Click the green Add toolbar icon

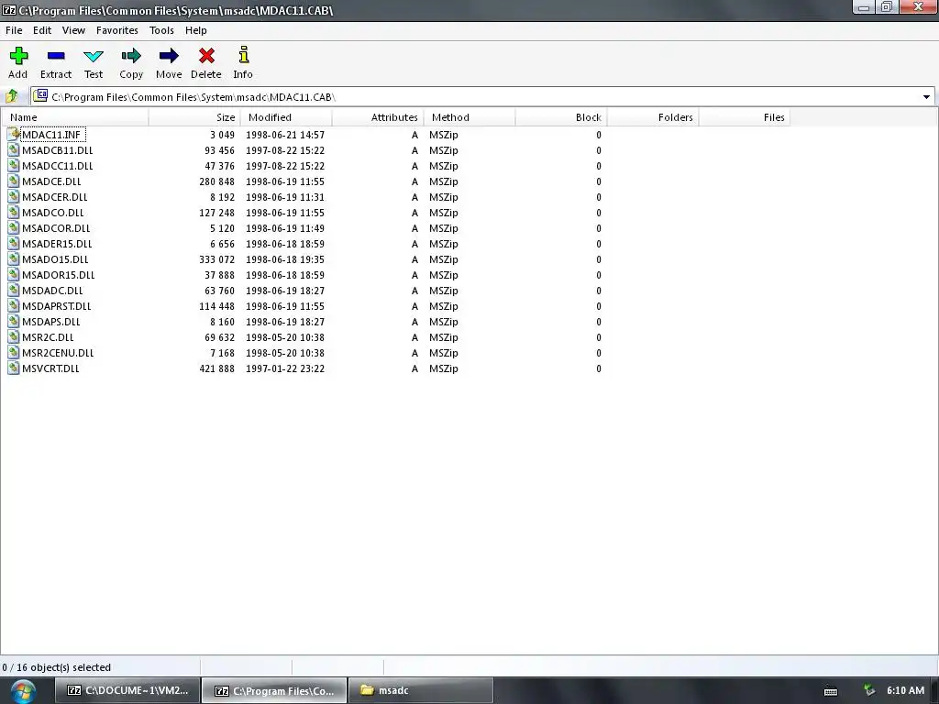tap(18, 56)
